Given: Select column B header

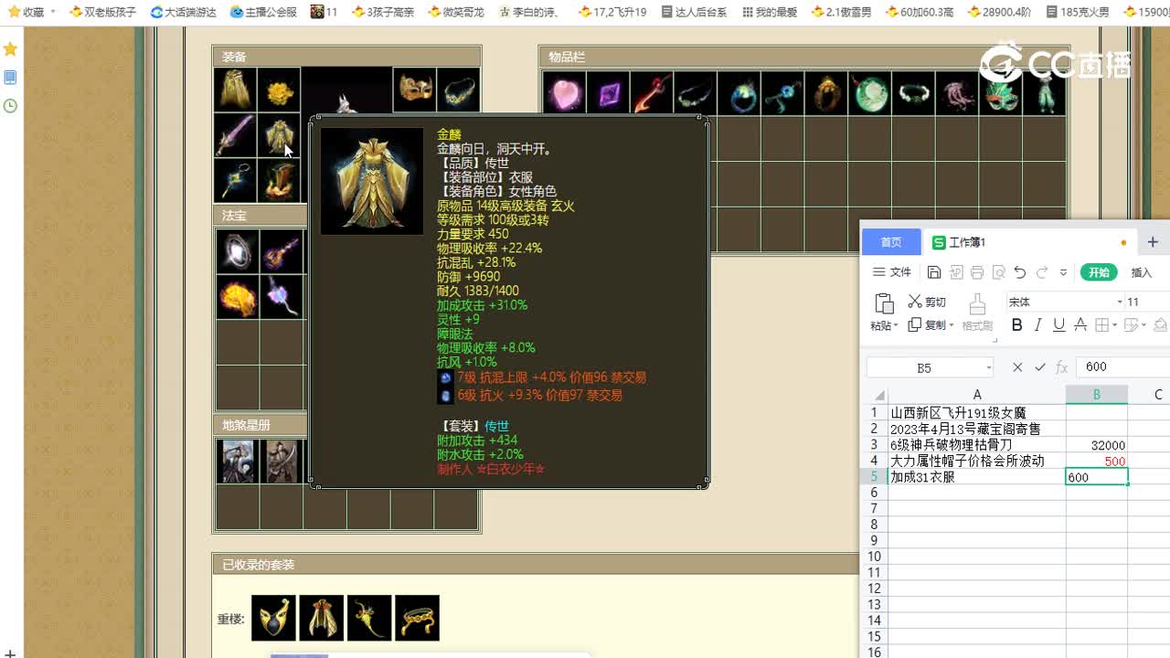Looking at the screenshot, I should click(x=1096, y=395).
